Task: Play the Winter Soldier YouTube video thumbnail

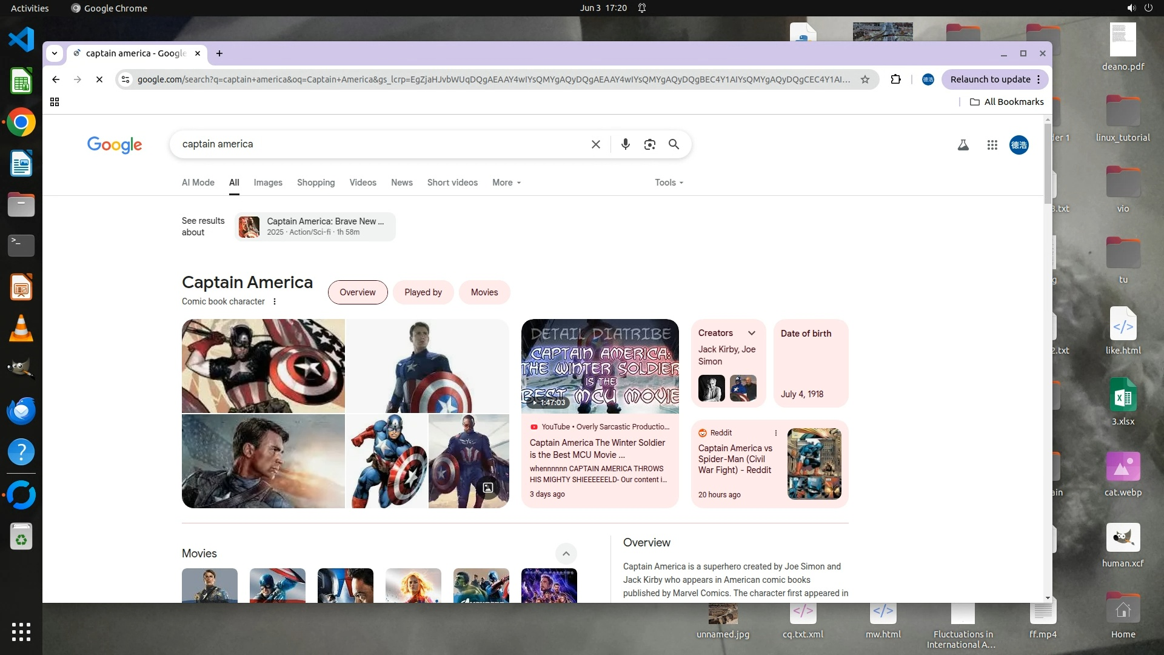Action: 600,366
